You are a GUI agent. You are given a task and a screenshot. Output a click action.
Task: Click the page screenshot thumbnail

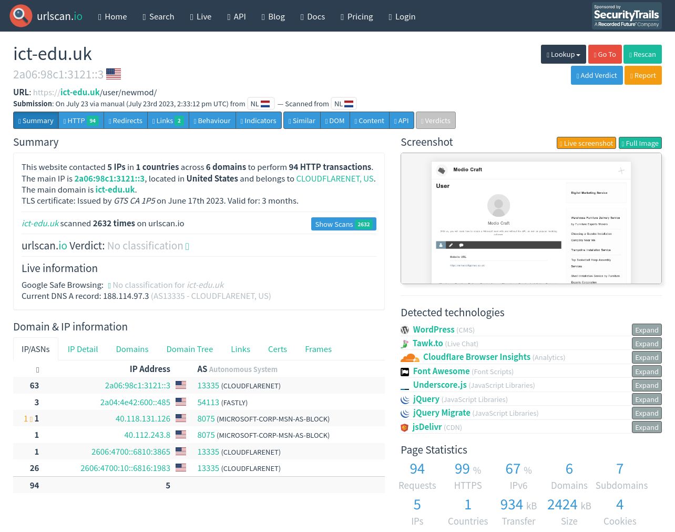click(x=531, y=218)
